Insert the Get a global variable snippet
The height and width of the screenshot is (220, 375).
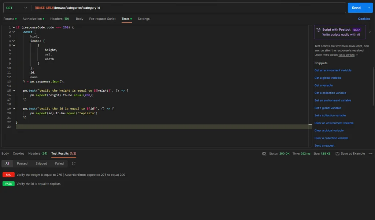[328, 78]
